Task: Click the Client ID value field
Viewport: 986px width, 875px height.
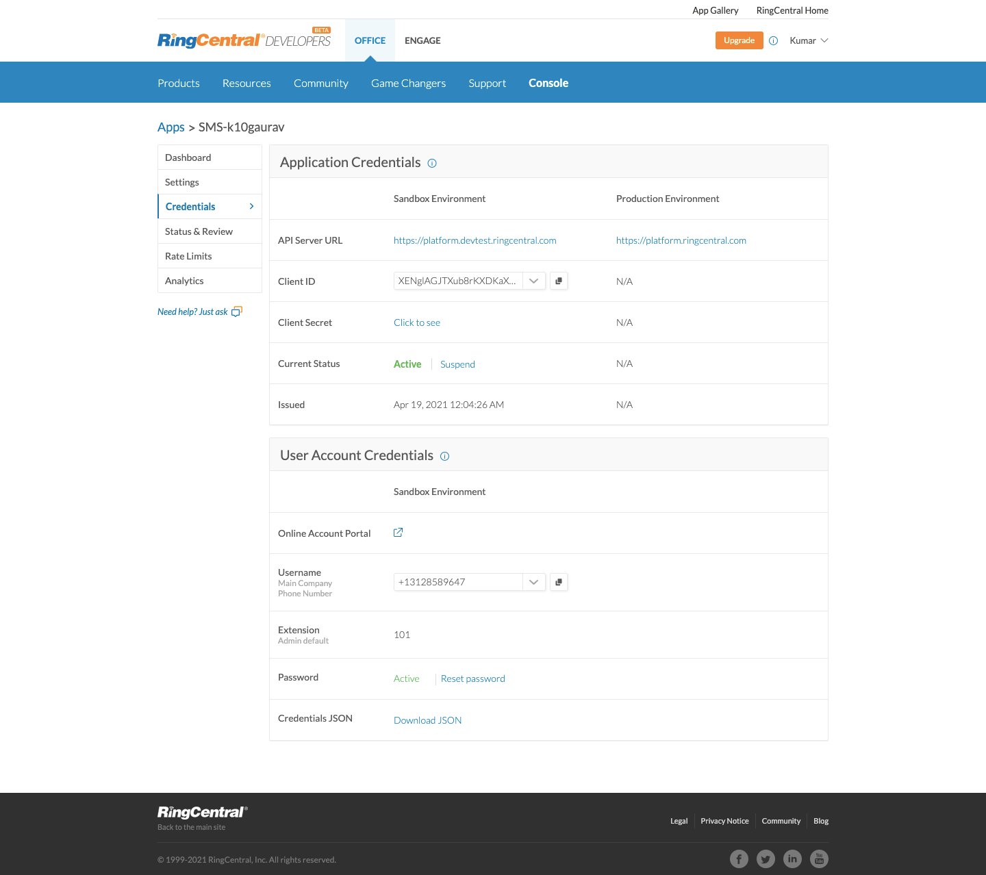Action: pos(458,281)
